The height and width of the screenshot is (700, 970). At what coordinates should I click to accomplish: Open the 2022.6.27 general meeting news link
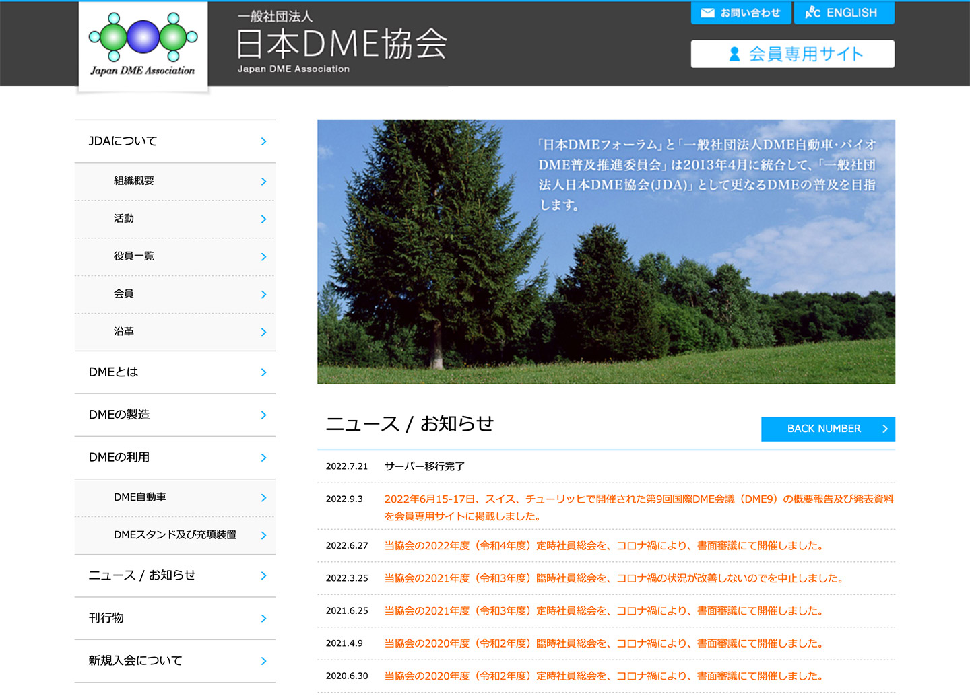click(602, 545)
